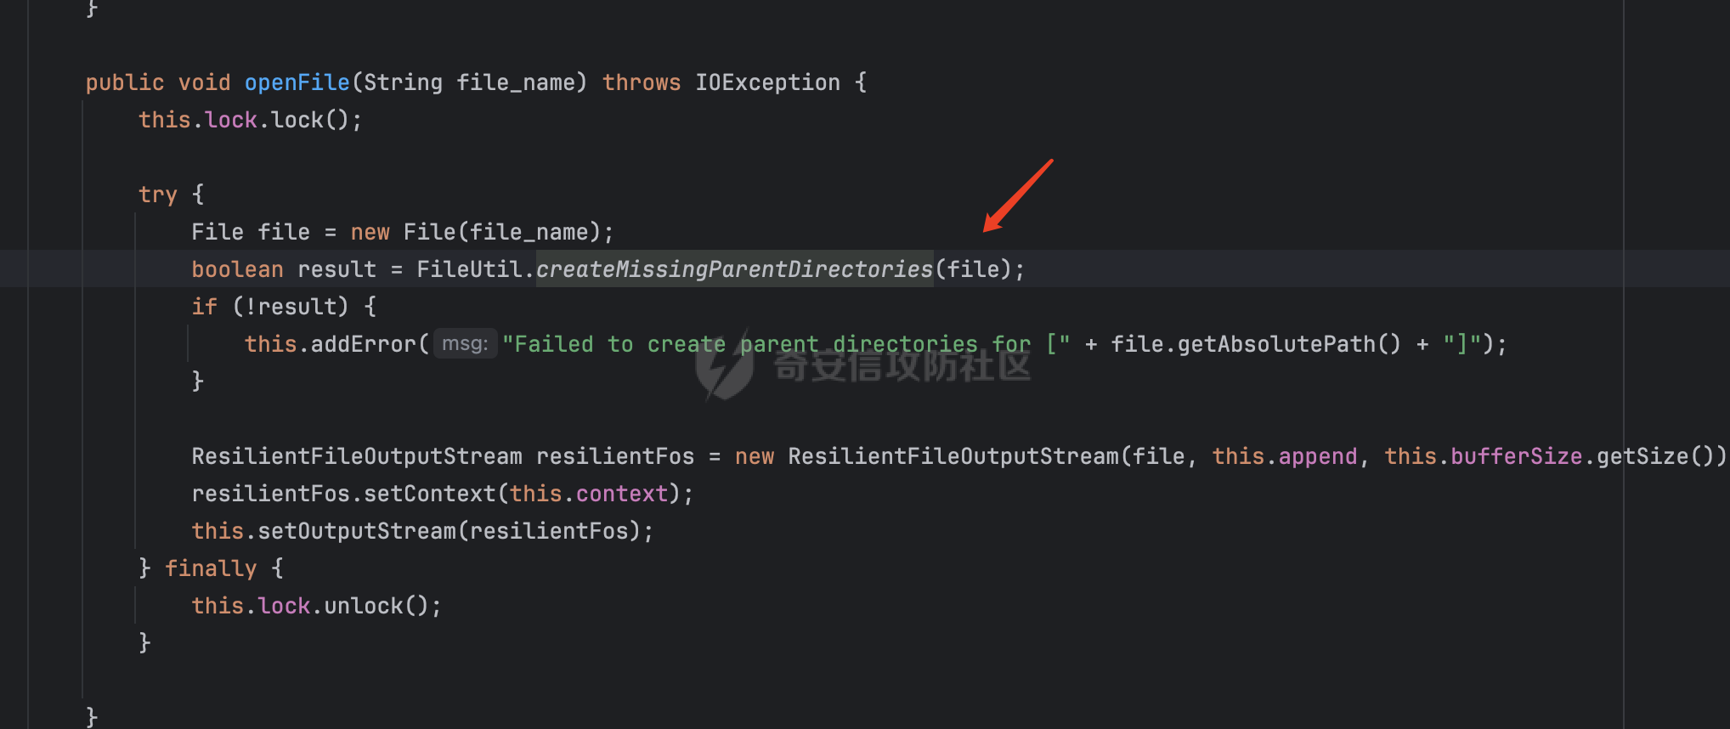Screen dimensions: 1730x729
Task: Click the addError method call
Action: click(363, 344)
